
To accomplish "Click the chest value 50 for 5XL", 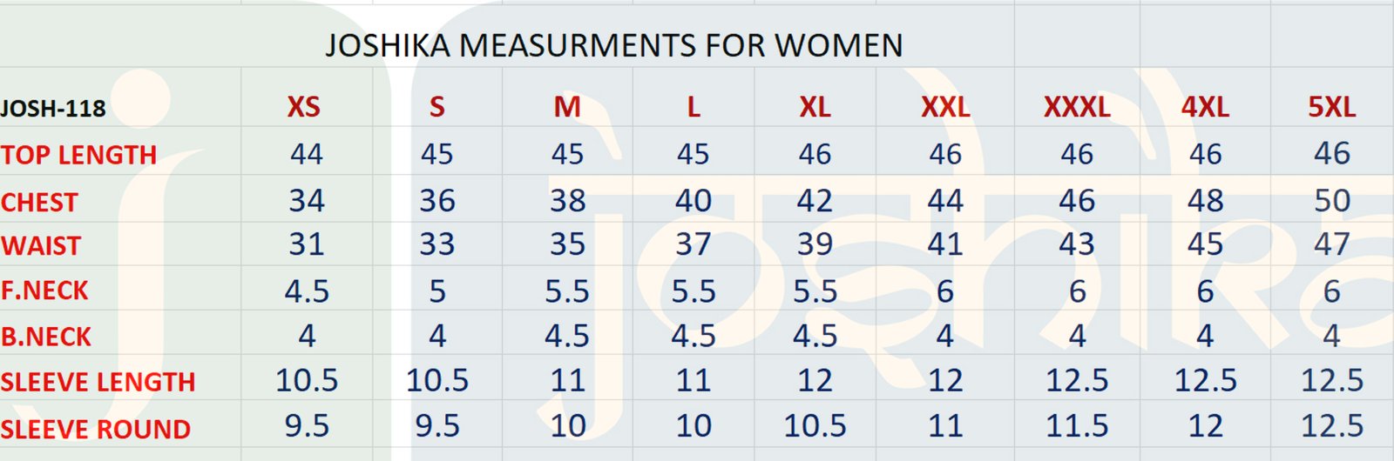I will click(1331, 201).
